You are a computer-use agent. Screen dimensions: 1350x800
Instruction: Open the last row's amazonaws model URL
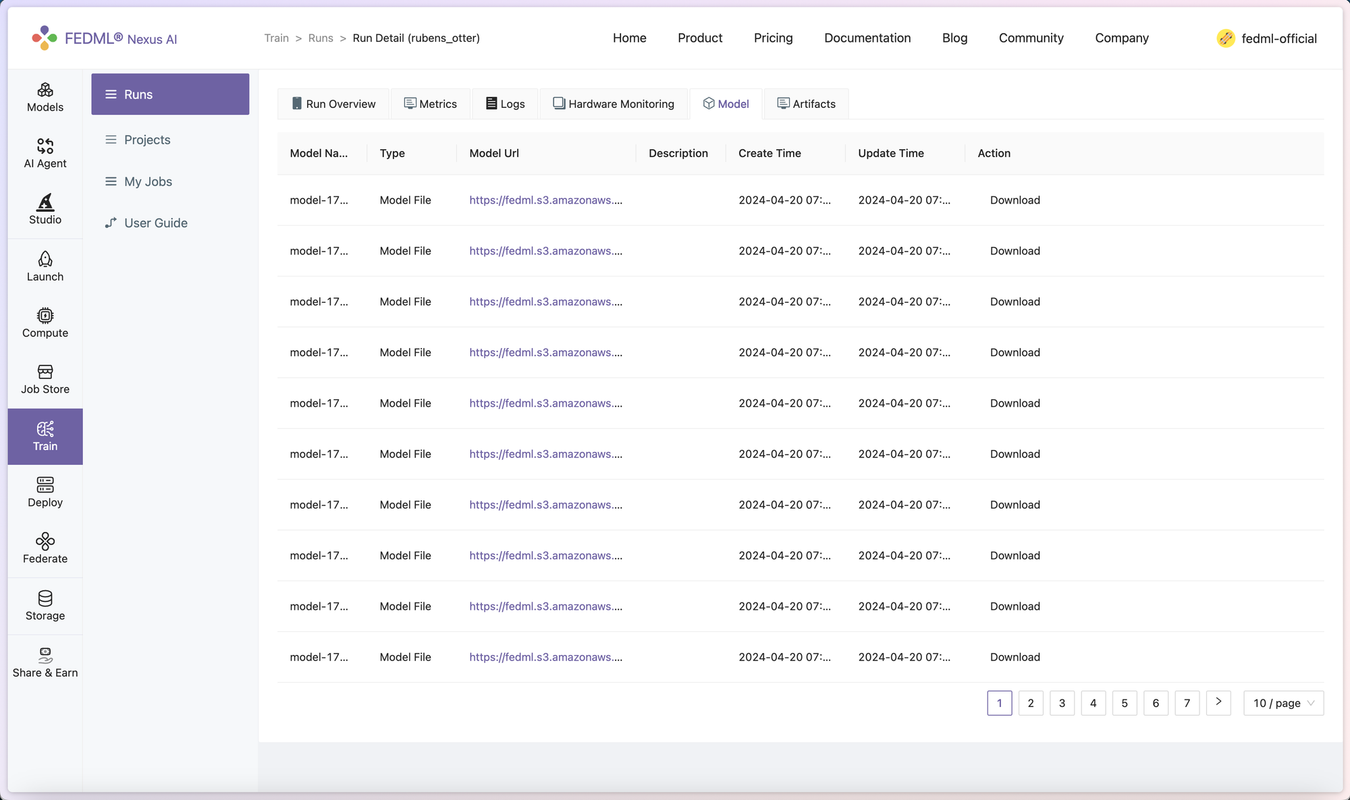545,657
